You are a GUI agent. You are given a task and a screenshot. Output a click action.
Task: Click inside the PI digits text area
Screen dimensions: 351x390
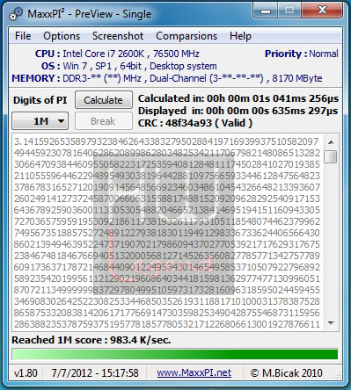pyautogui.click(x=168, y=233)
